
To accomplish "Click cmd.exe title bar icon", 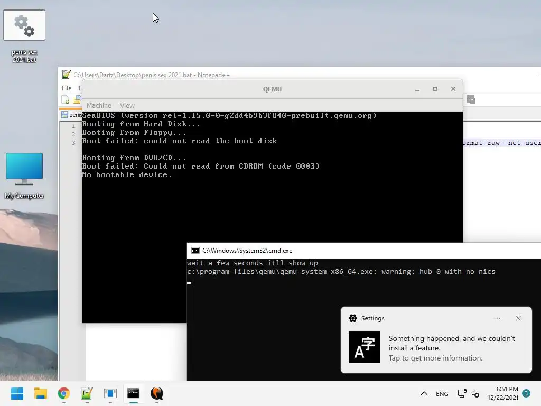I will pos(195,251).
